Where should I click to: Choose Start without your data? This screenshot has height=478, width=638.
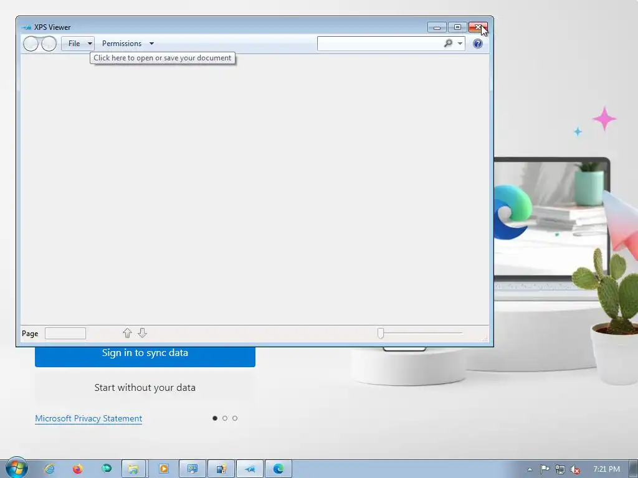[145, 387]
